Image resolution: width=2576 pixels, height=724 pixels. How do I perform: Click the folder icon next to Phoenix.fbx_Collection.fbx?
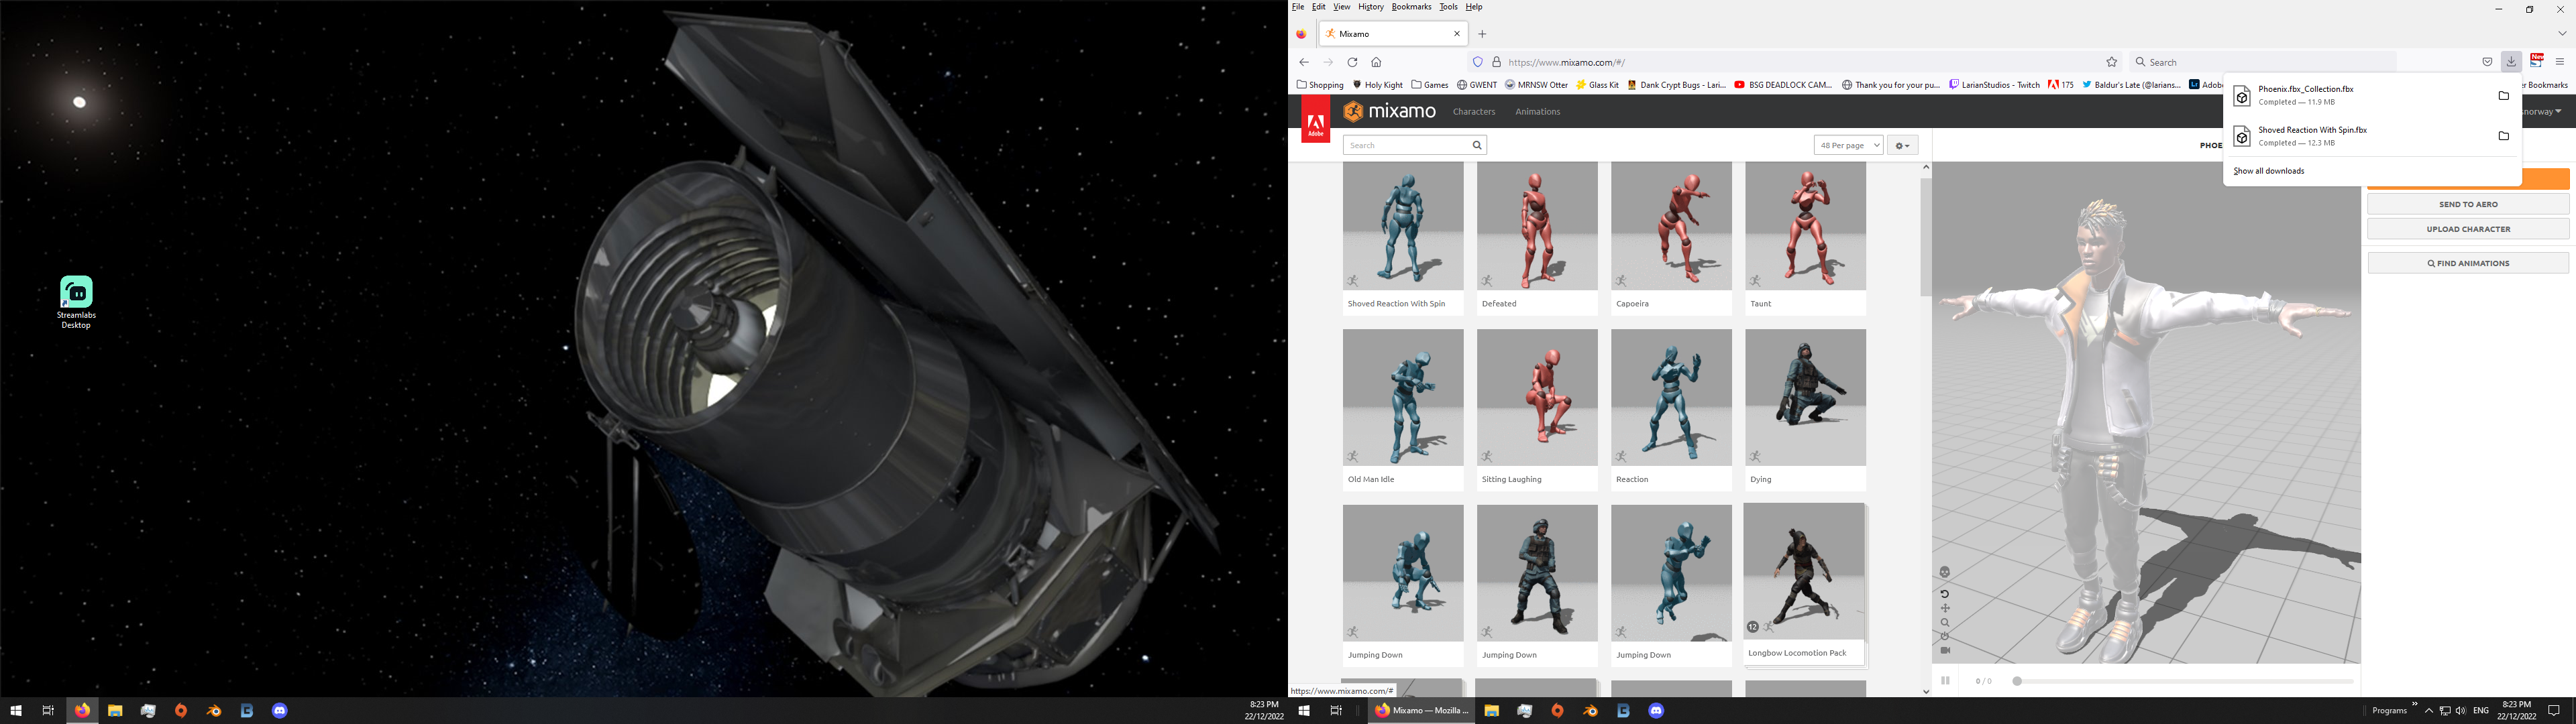click(x=2503, y=95)
